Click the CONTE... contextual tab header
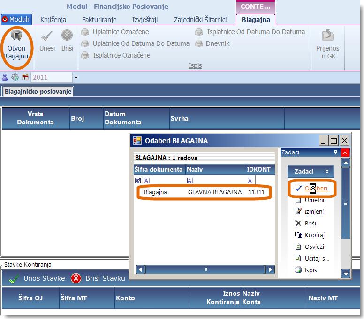 click(256, 7)
